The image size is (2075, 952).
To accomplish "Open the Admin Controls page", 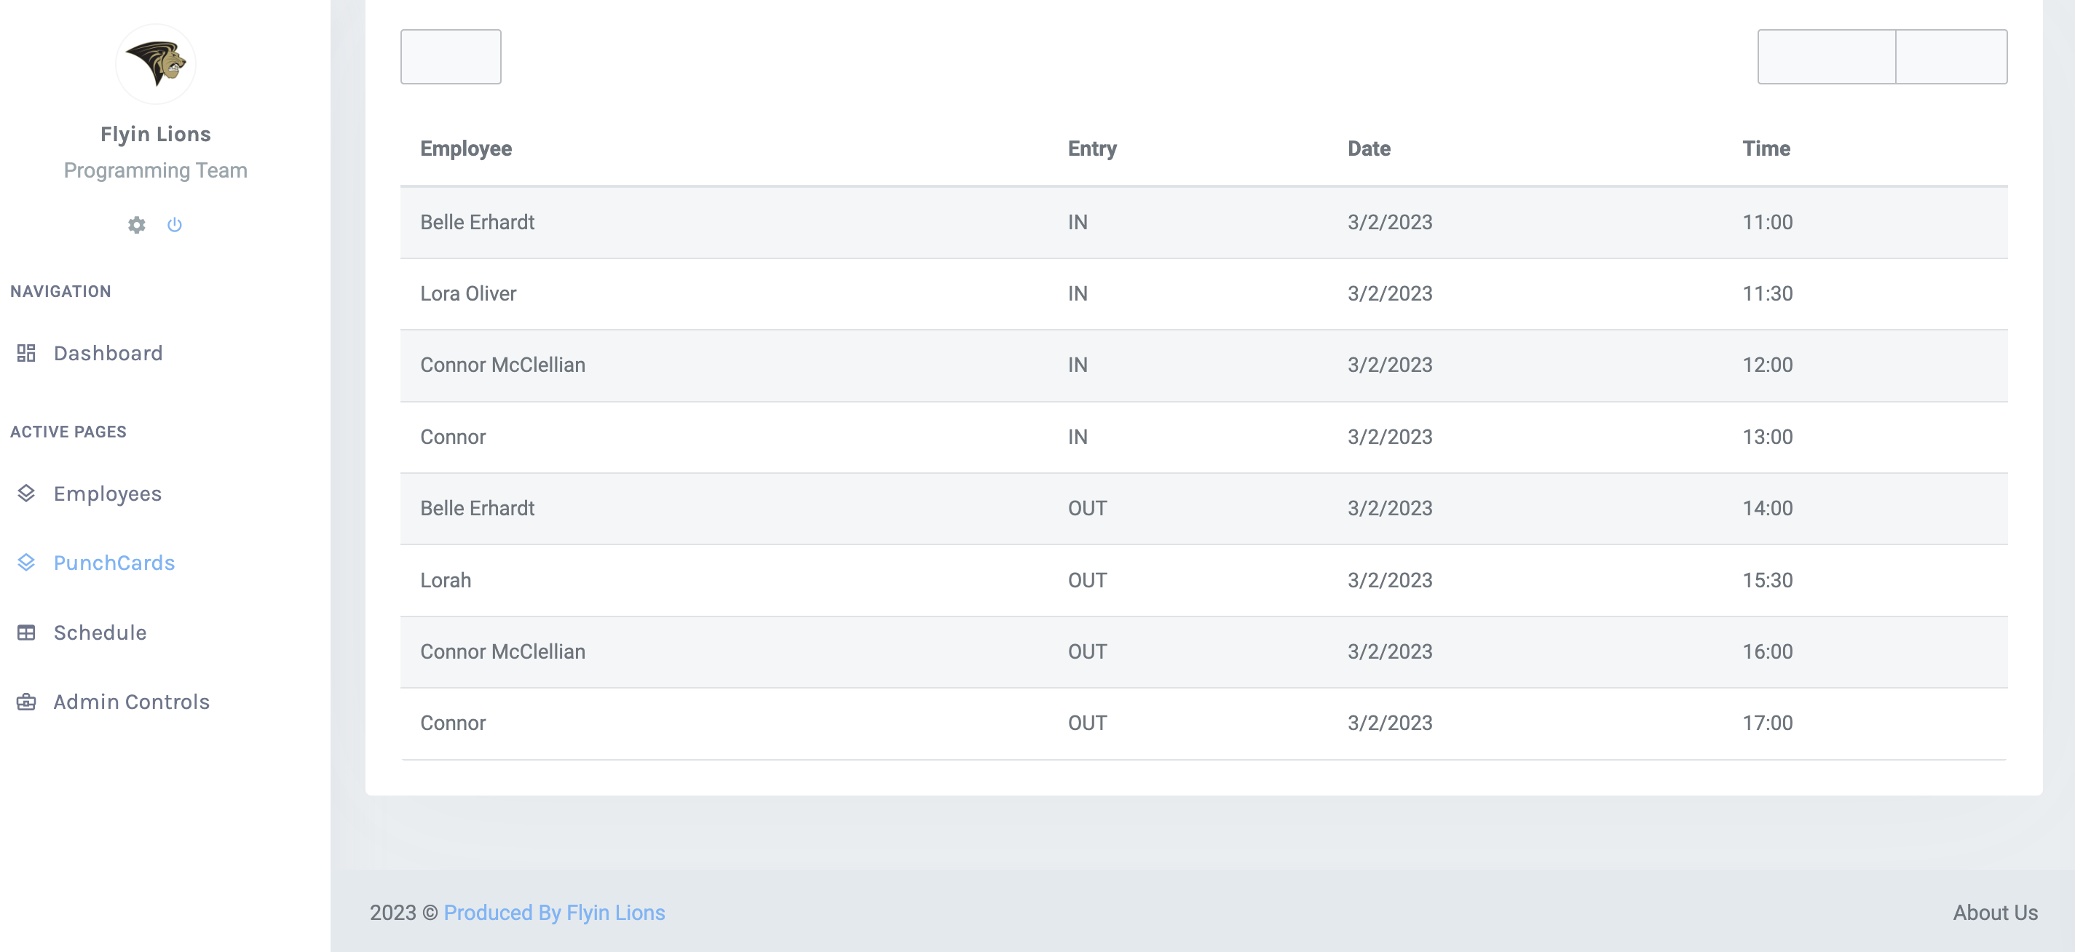I will (131, 702).
